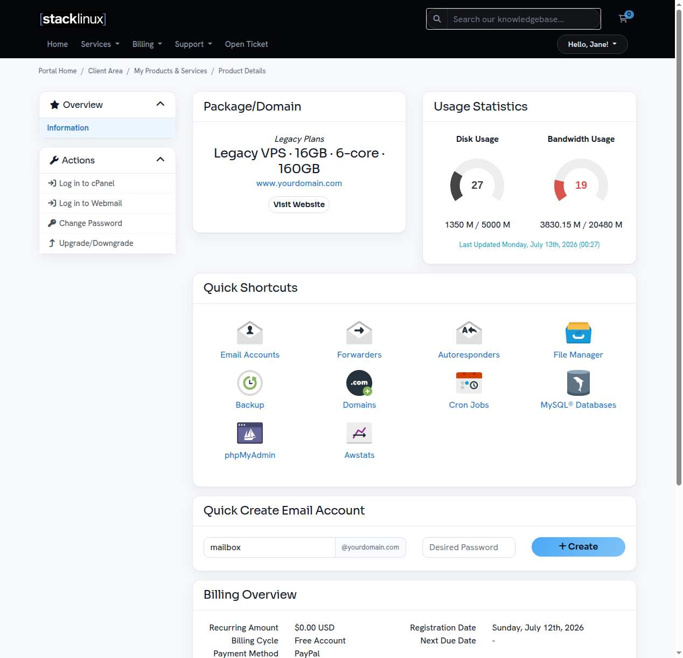Click the MySQL Databases text link
The width and height of the screenshot is (683, 658).
click(x=579, y=405)
